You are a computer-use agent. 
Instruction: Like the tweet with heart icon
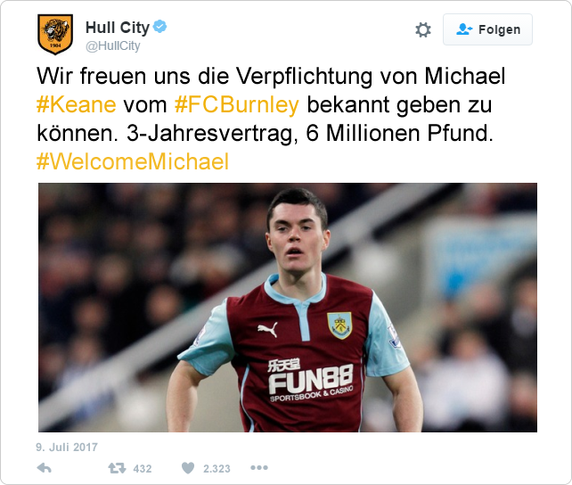(x=188, y=468)
